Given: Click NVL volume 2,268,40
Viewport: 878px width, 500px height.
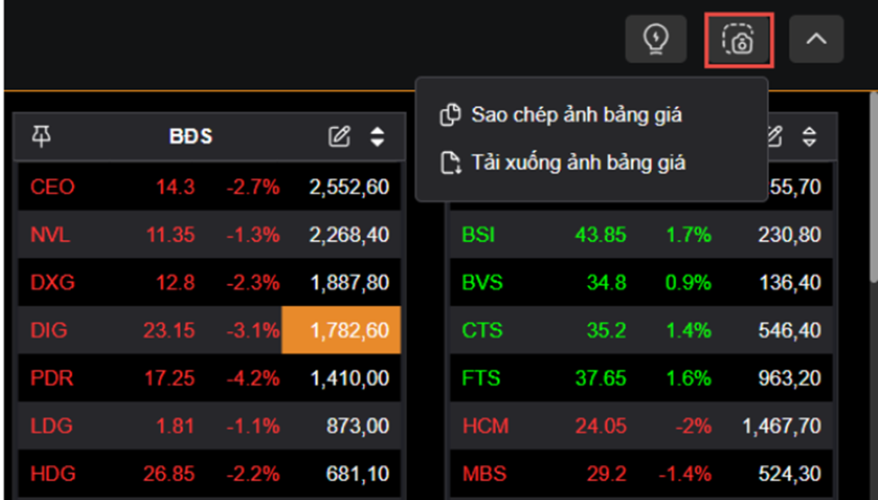Looking at the screenshot, I should [x=349, y=235].
